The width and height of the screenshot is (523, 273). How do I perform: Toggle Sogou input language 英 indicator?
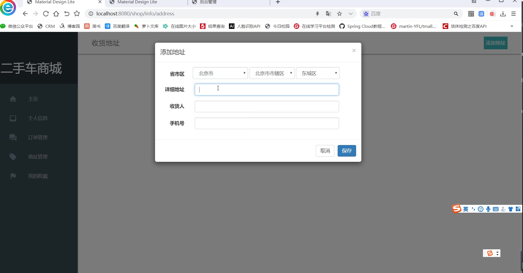(466, 209)
